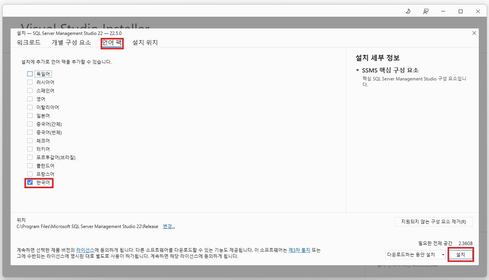
Task: Open the 제3자 통지 link
Action: coord(299,250)
